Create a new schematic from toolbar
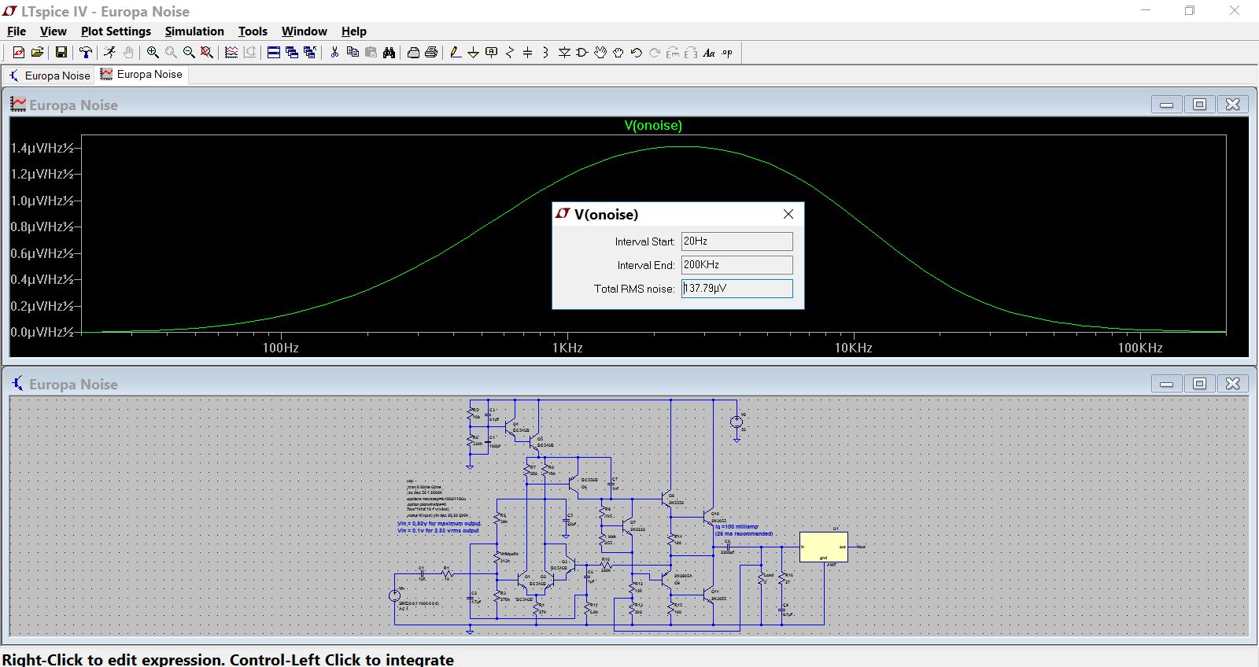 pos(19,53)
